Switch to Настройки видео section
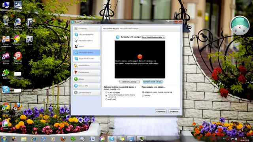Image resolution: width=253 pixels, height=142 pixels. [x=87, y=52]
